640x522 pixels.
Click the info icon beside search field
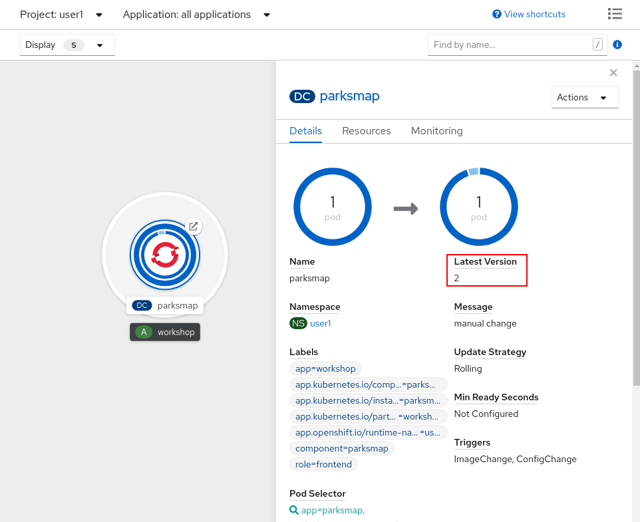coord(617,45)
